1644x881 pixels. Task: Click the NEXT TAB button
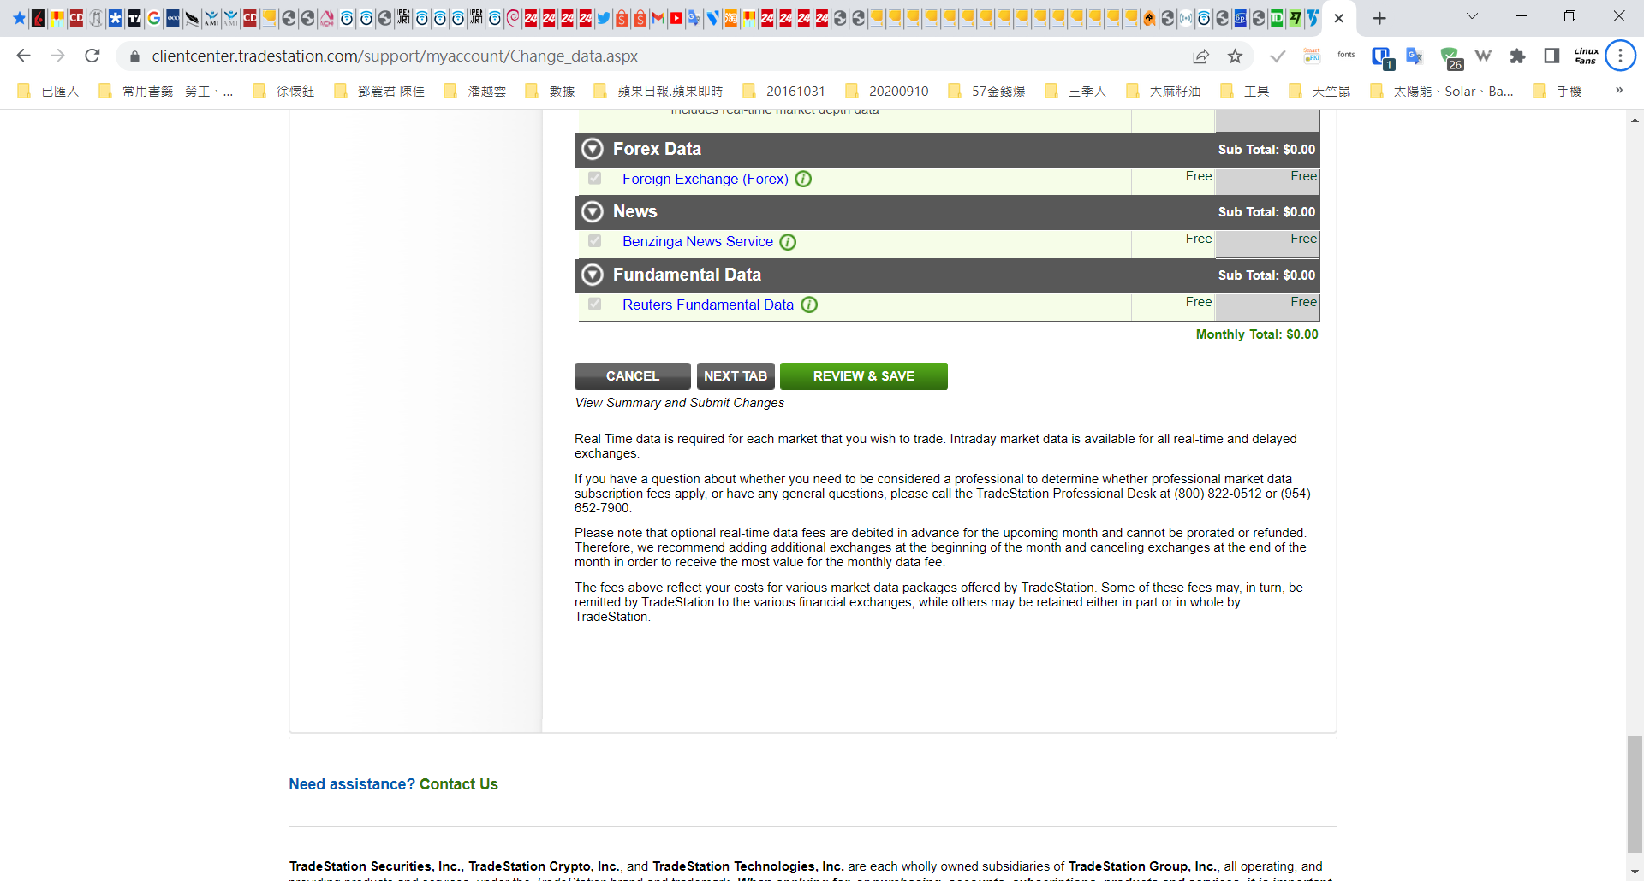(x=736, y=376)
